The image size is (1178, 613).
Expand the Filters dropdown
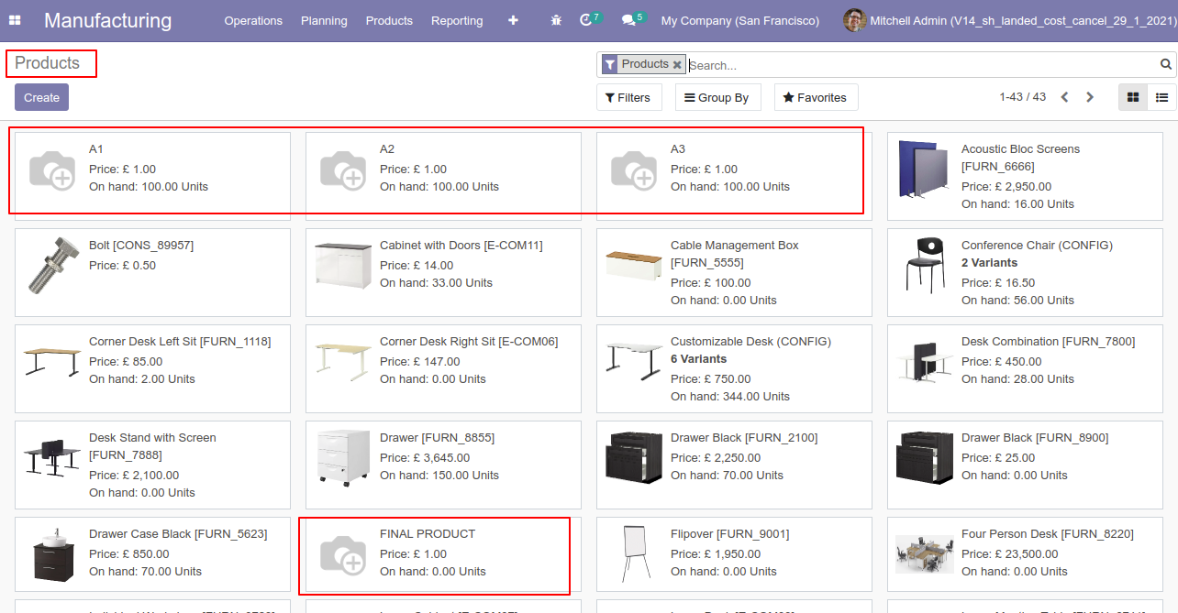pyautogui.click(x=628, y=97)
